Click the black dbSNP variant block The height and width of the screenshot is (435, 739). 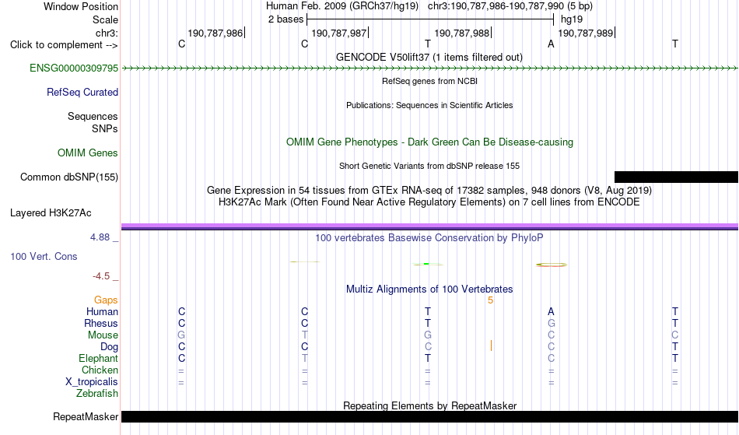(x=676, y=177)
